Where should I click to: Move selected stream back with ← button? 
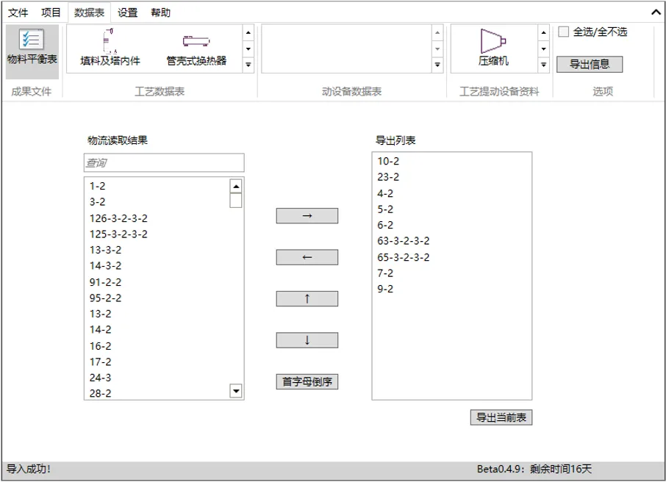307,257
